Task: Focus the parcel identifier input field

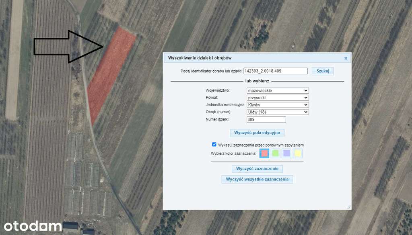Action: 276,71
